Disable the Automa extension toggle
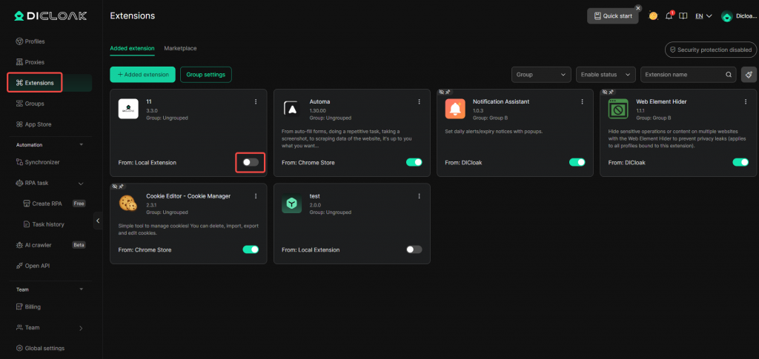Image resolution: width=759 pixels, height=359 pixels. [x=414, y=162]
